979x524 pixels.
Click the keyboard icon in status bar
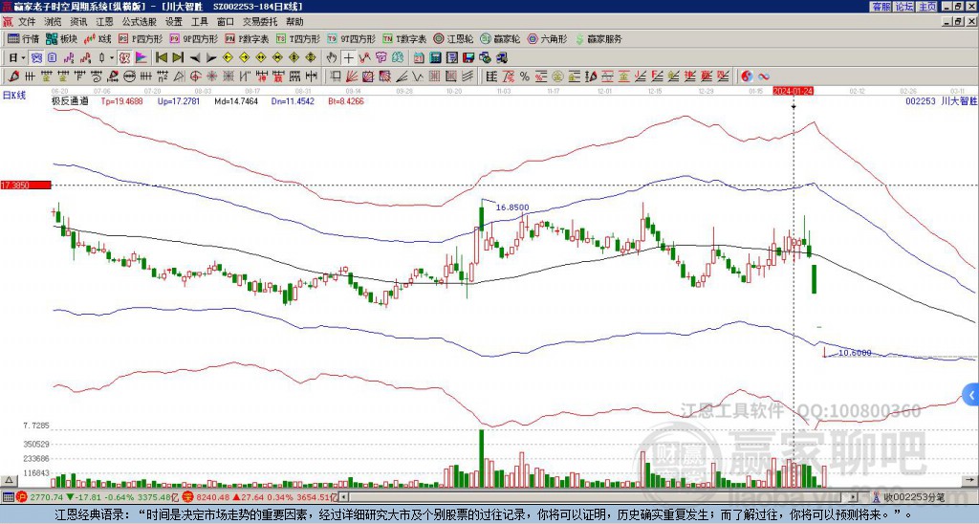pos(8,497)
